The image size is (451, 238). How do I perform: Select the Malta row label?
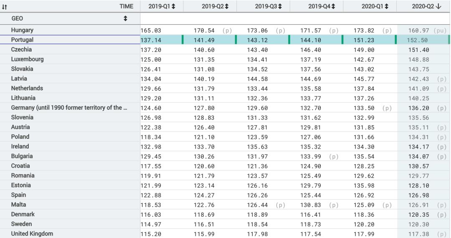18,205
